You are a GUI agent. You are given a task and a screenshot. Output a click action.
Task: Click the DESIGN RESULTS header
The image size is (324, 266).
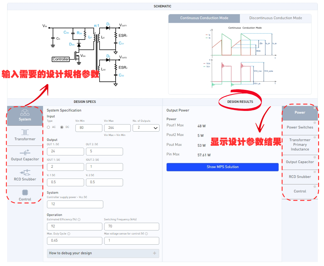[240, 102]
